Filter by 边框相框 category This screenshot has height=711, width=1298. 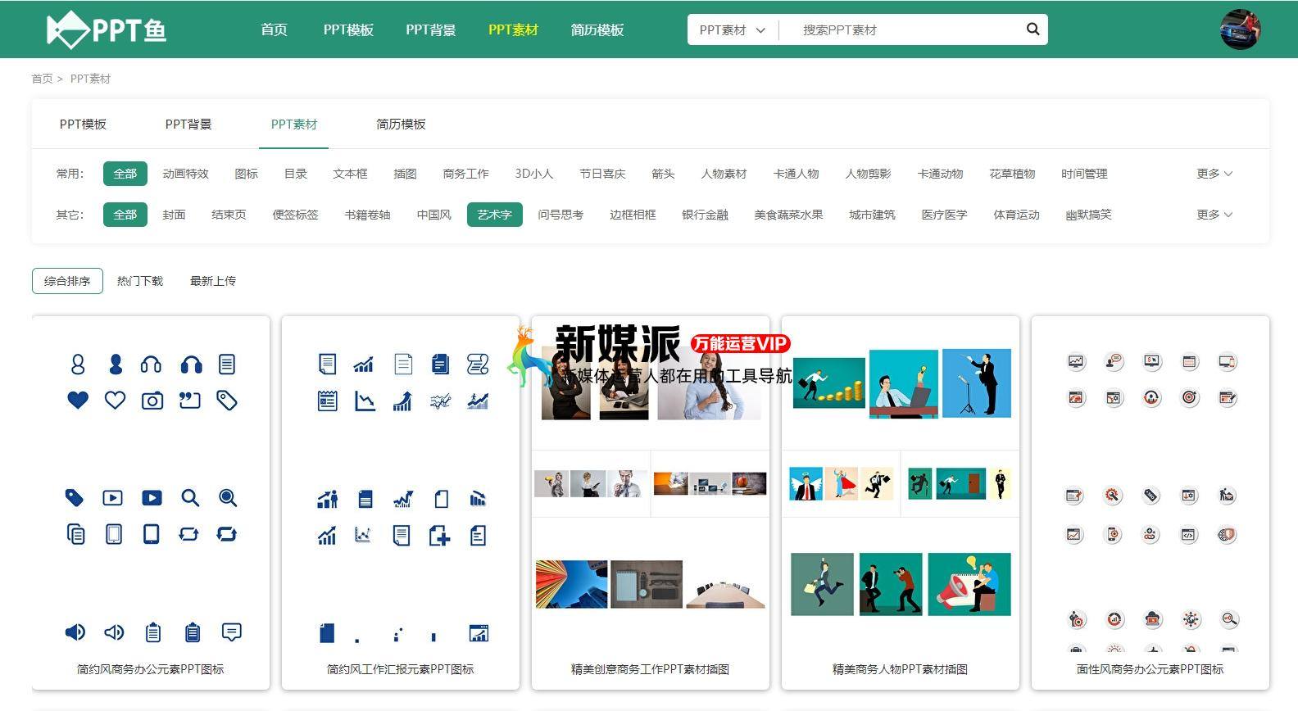pyautogui.click(x=633, y=215)
